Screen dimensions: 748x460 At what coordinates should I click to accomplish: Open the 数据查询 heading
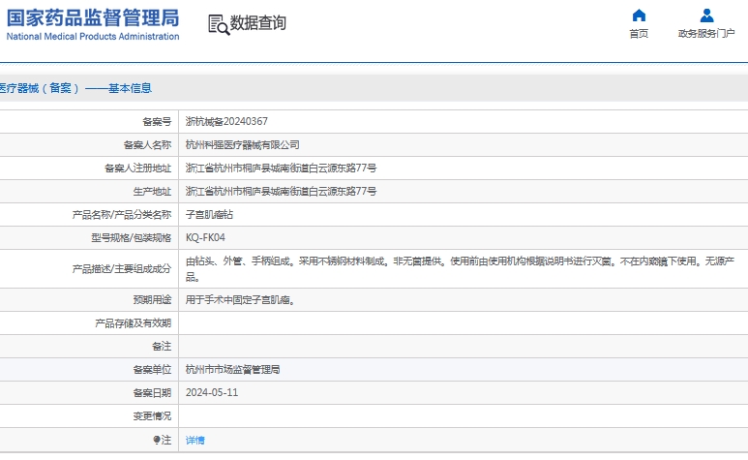pos(258,22)
